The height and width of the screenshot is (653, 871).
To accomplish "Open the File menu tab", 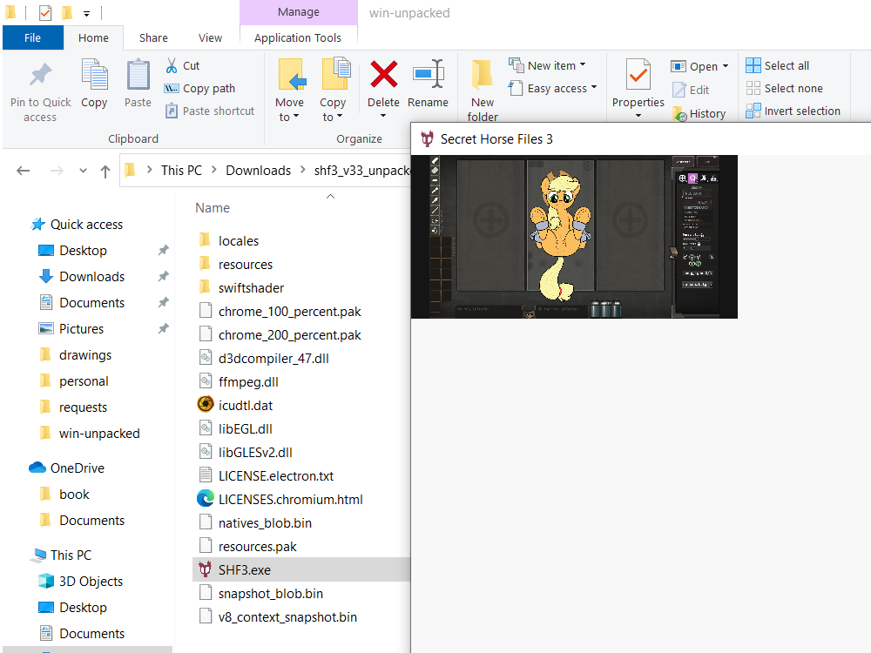I will tap(33, 37).
